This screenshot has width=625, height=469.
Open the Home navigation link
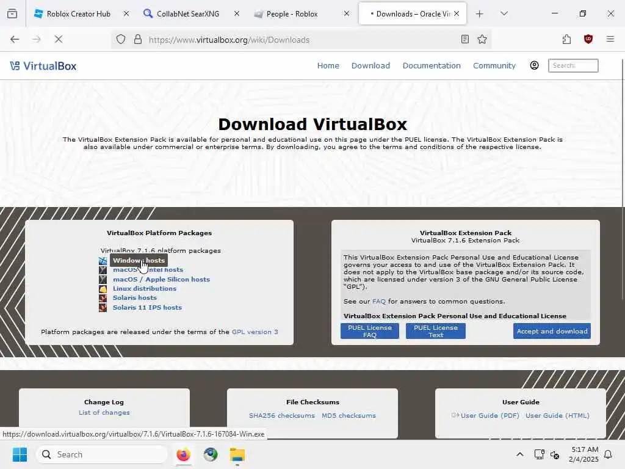pos(328,65)
